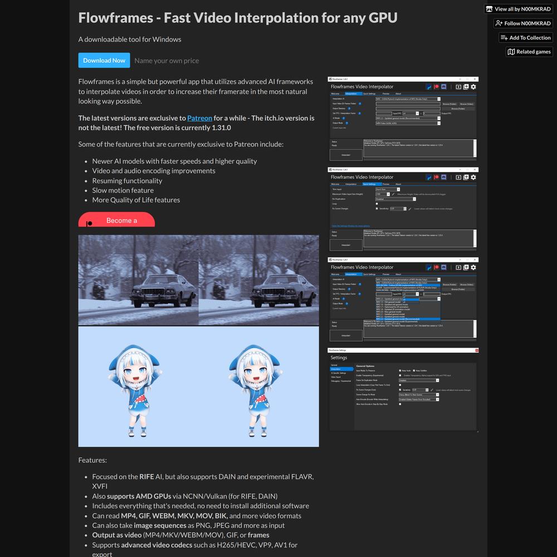Click the 'Name your own price' text

coord(167,61)
